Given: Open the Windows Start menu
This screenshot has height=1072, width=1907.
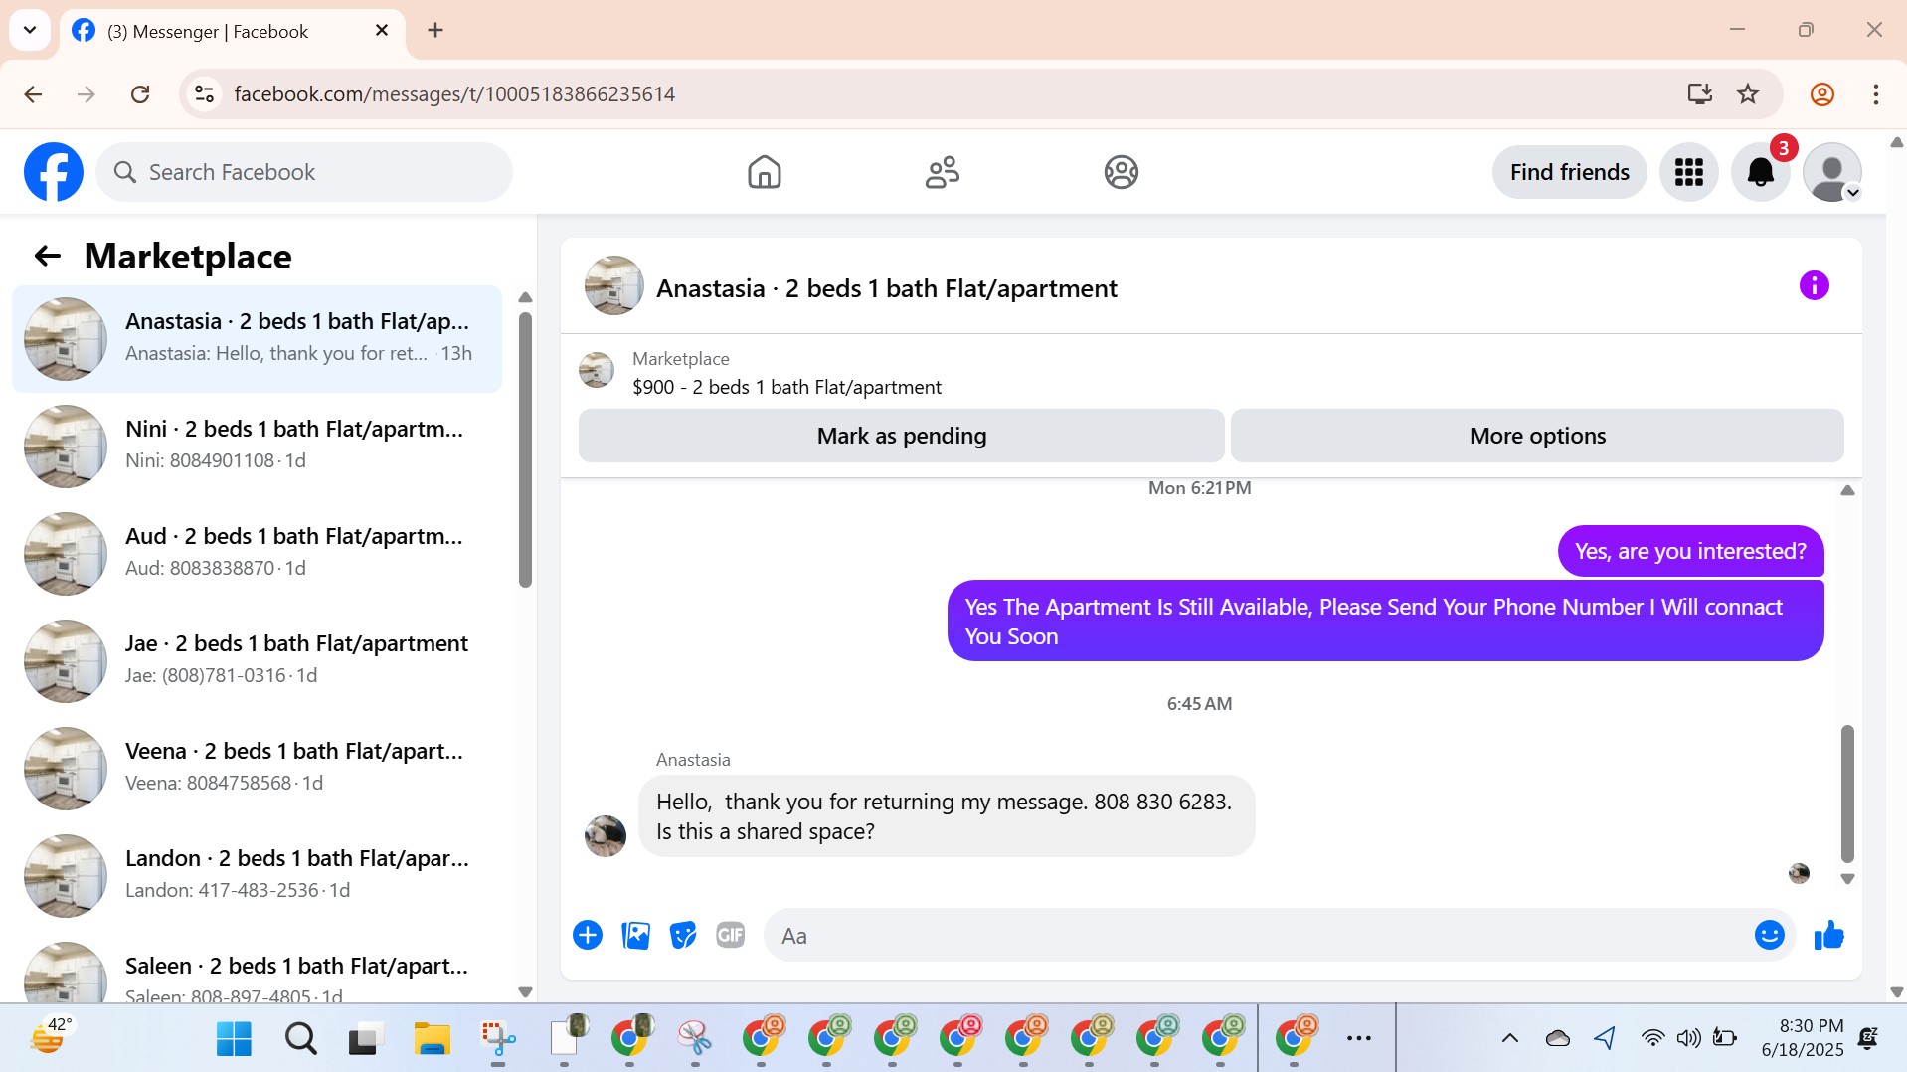Looking at the screenshot, I should coord(234,1039).
